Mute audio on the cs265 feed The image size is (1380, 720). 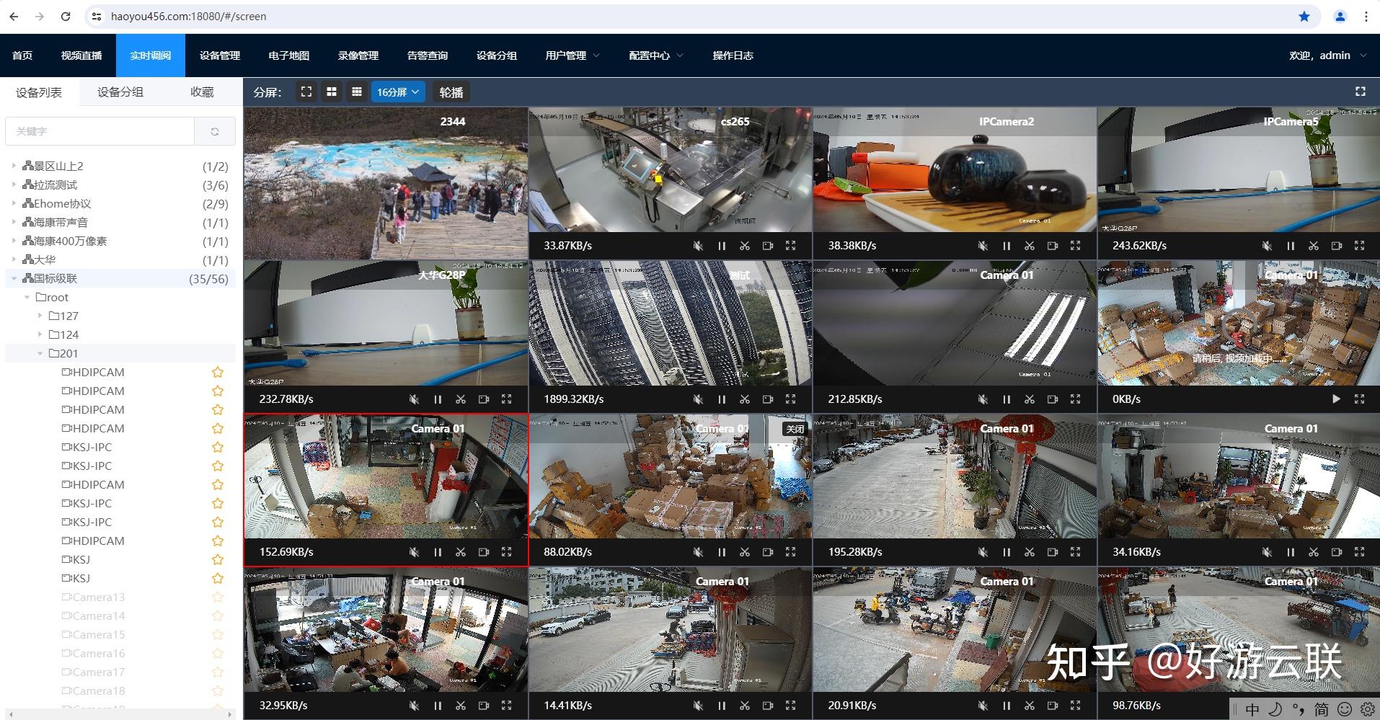click(x=698, y=246)
